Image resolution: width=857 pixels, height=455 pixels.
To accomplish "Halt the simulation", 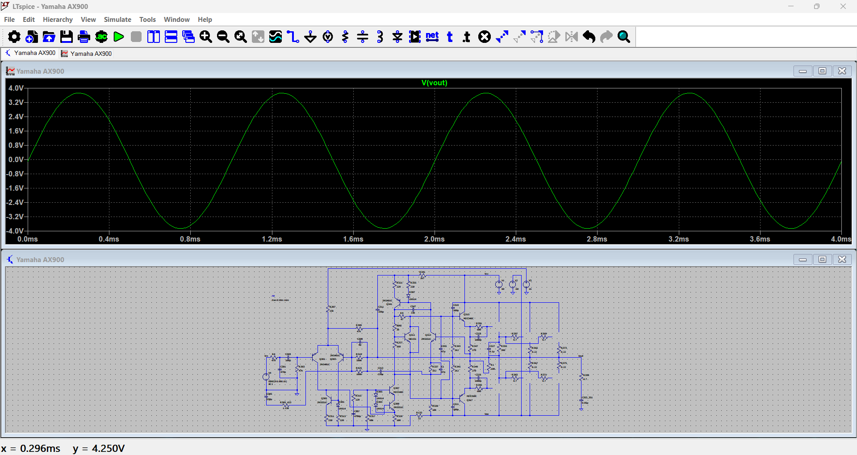I will pyautogui.click(x=136, y=37).
